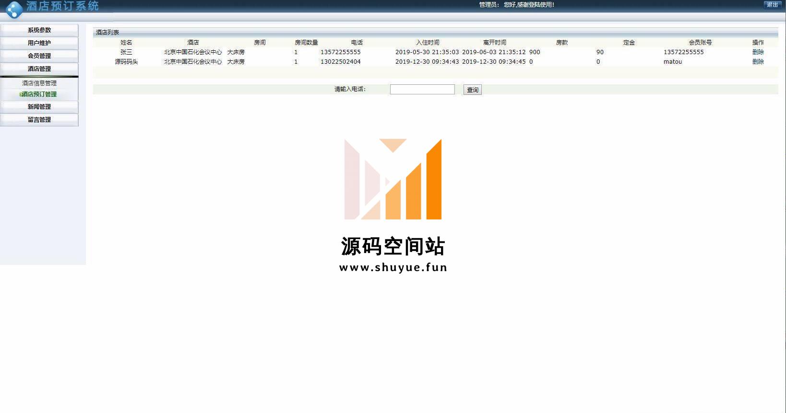Click the 查询 search button
Viewport: 786px width, 413px height.
click(x=473, y=90)
